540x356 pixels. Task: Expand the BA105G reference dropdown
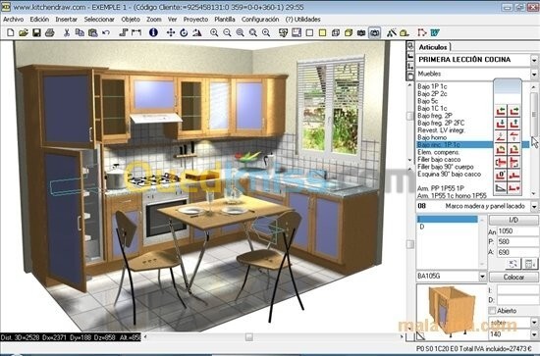coord(482,277)
